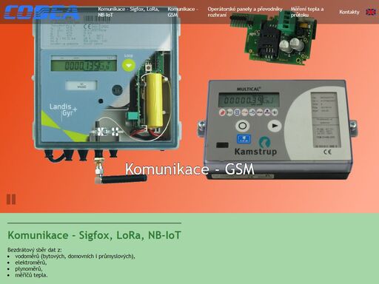Open Operátorské panely a převodníky rozhraní menu
Viewport: 379px width, 284px height.
coord(245,12)
